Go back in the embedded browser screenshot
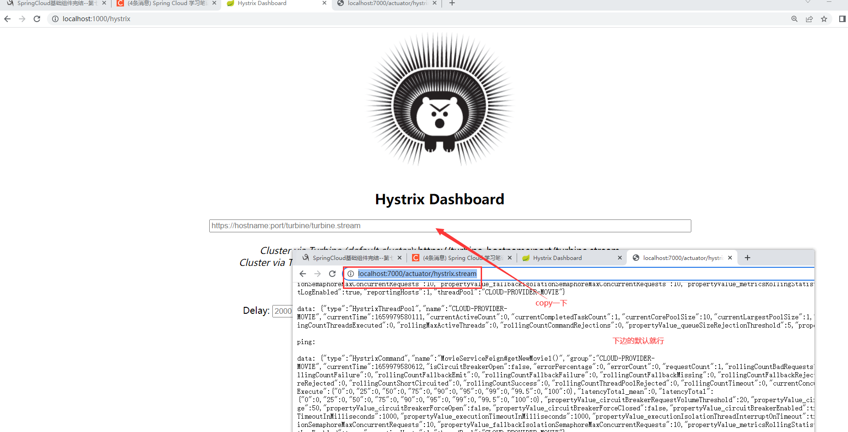This screenshot has width=848, height=432. point(303,274)
